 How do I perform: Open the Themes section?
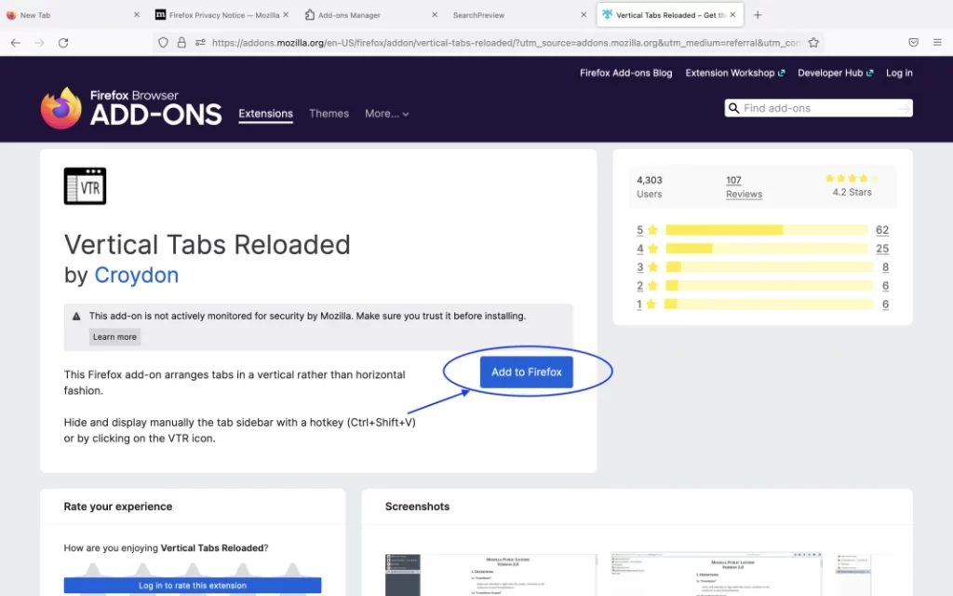tap(329, 114)
